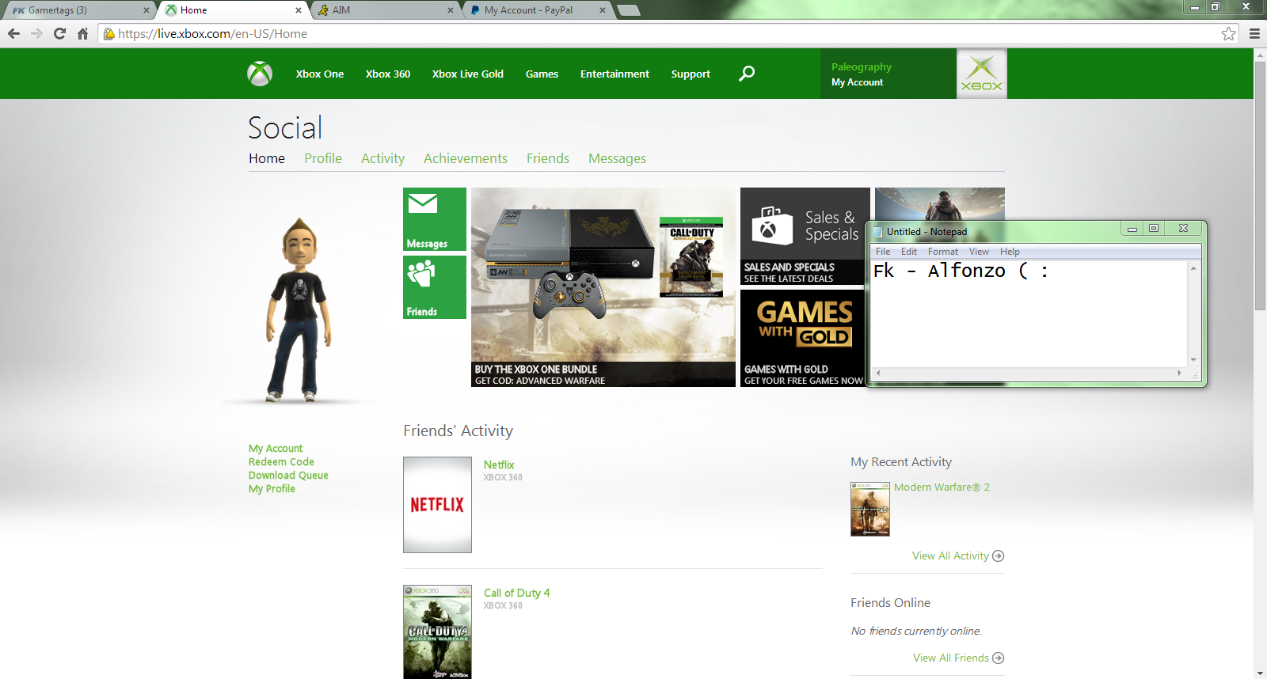Open the Sales & Specials promo tile

[x=804, y=236]
